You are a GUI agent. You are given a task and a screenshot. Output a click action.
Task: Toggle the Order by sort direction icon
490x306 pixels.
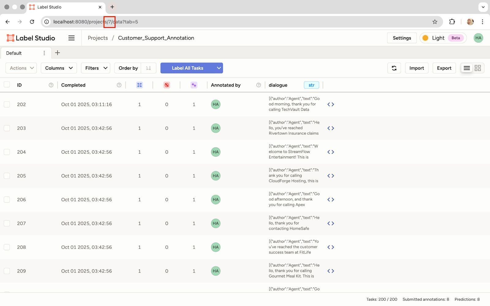pos(149,68)
